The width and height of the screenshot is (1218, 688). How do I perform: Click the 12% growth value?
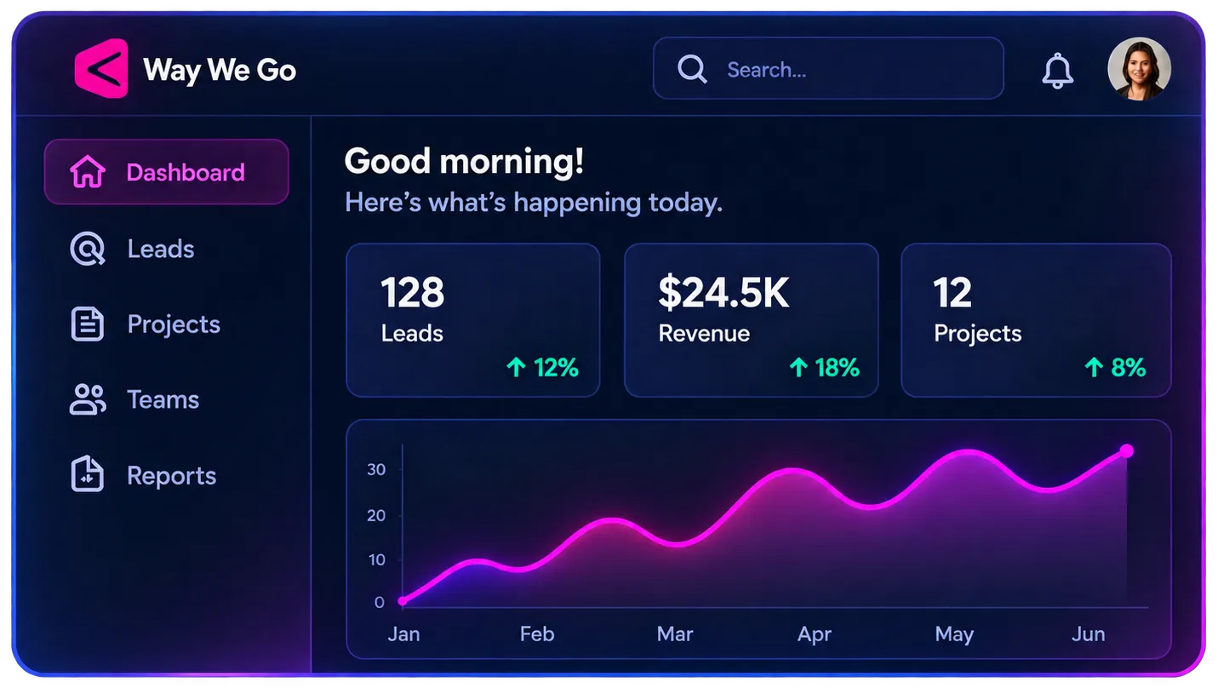556,368
